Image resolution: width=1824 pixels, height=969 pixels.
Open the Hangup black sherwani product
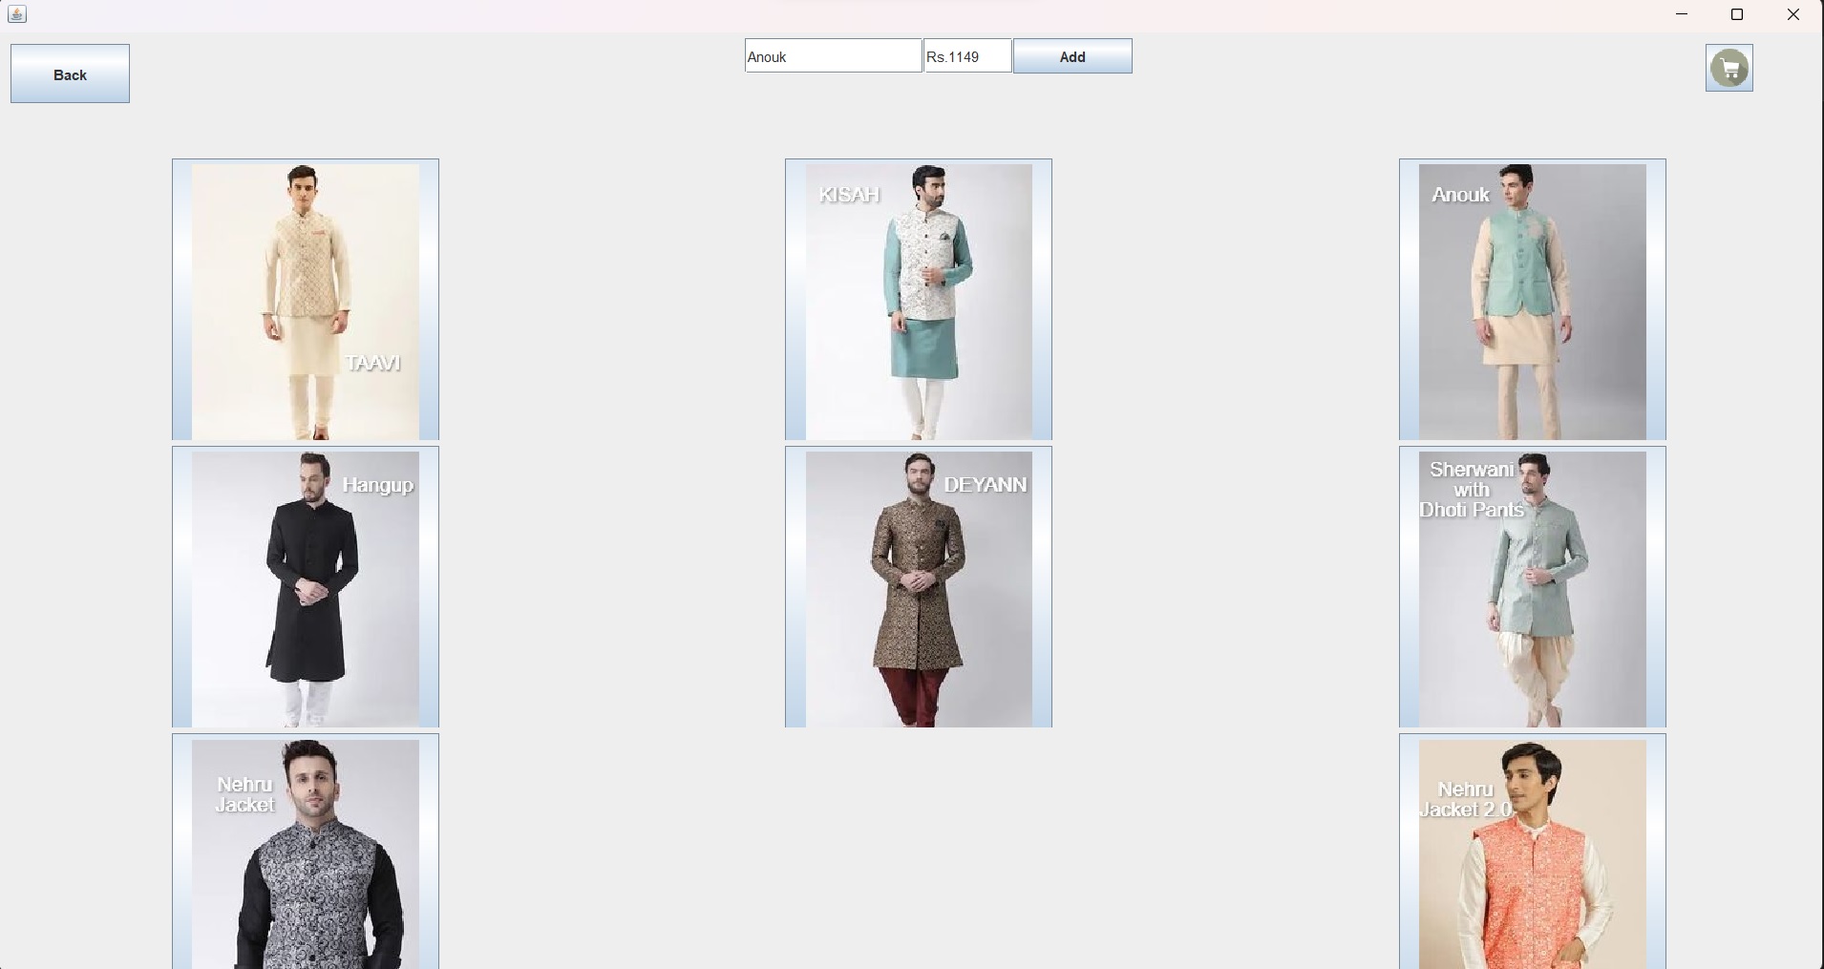[x=304, y=587]
